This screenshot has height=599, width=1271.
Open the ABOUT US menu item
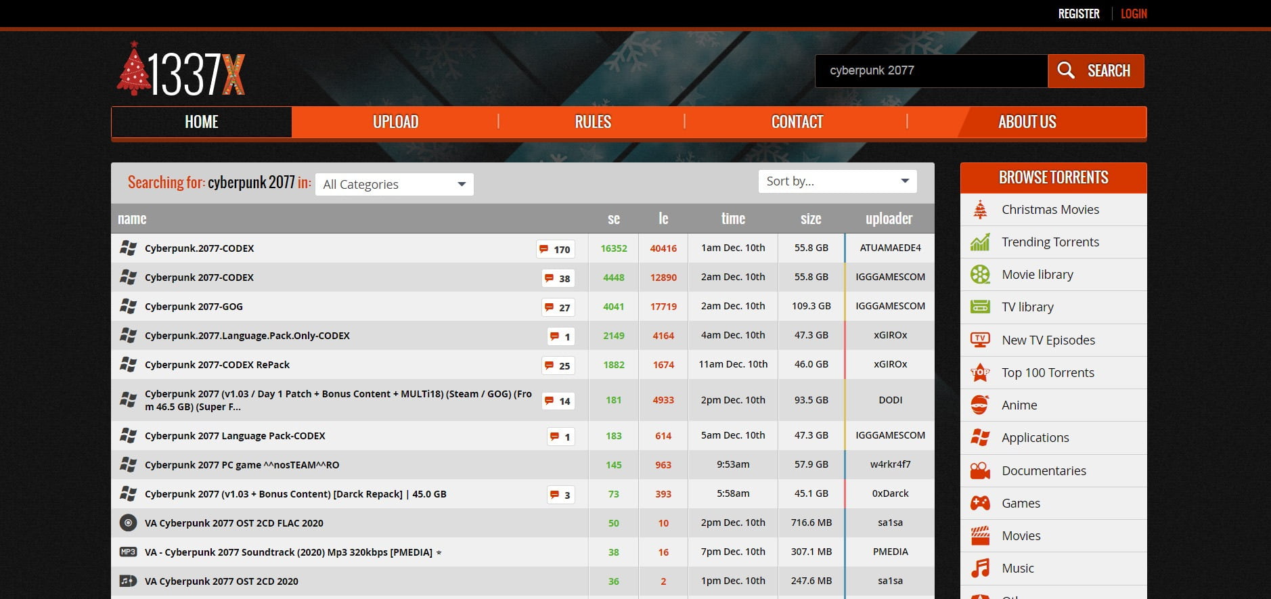(1027, 122)
